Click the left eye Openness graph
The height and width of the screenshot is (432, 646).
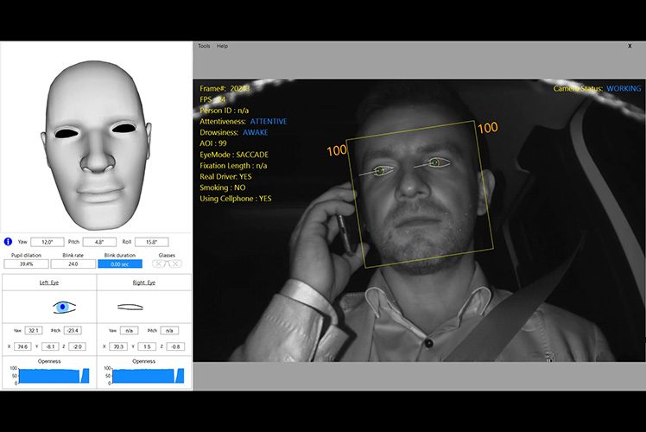click(47, 376)
